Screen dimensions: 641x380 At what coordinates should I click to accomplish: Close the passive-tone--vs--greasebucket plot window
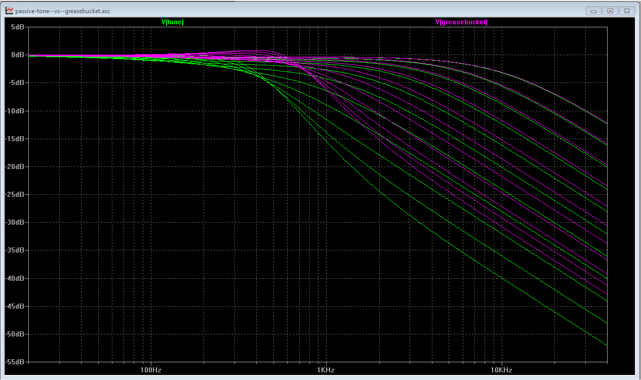pos(627,11)
